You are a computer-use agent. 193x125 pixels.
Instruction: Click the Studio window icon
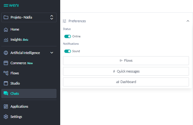[x=6, y=83]
